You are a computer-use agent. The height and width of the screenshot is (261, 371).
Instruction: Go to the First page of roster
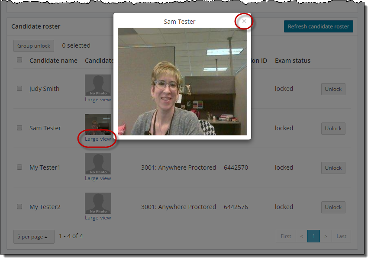(286, 236)
